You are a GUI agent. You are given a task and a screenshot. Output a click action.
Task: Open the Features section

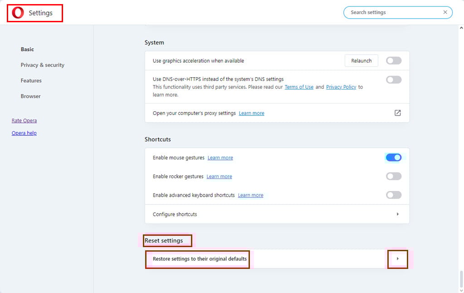click(x=31, y=80)
